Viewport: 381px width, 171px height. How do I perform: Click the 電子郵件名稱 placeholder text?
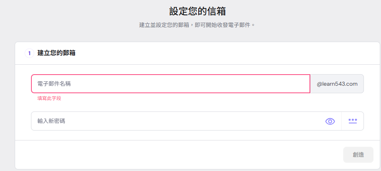54,84
